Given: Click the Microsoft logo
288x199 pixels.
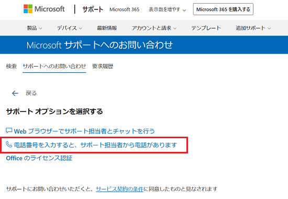Looking at the screenshot, I should (44, 9).
